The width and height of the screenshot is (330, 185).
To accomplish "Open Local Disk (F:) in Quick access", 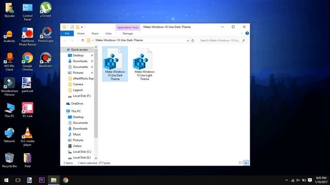I will [x=81, y=96].
